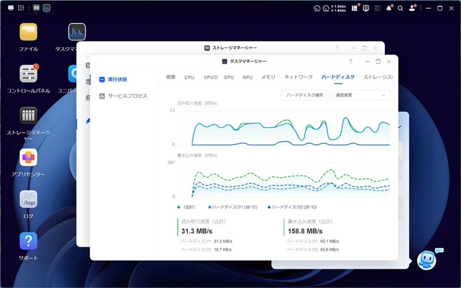Open the ログ desktop icon

(28, 199)
